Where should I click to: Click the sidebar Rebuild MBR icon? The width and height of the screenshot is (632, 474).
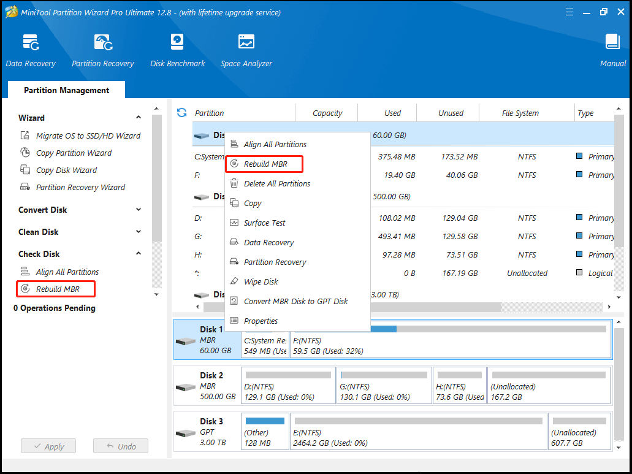[x=25, y=289]
